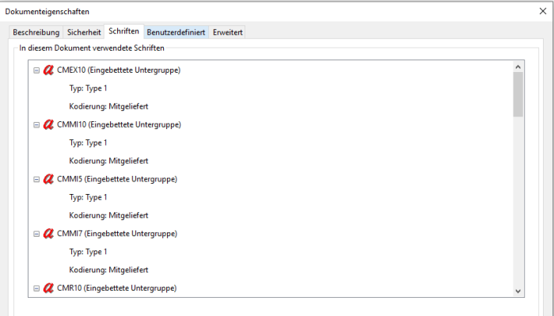Click the font icon beside CMMI10

click(48, 124)
